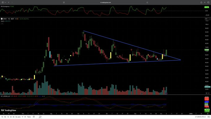Click the event marker at the far-left volume bars
This screenshot has height=119, width=211.
click(x=5, y=94)
